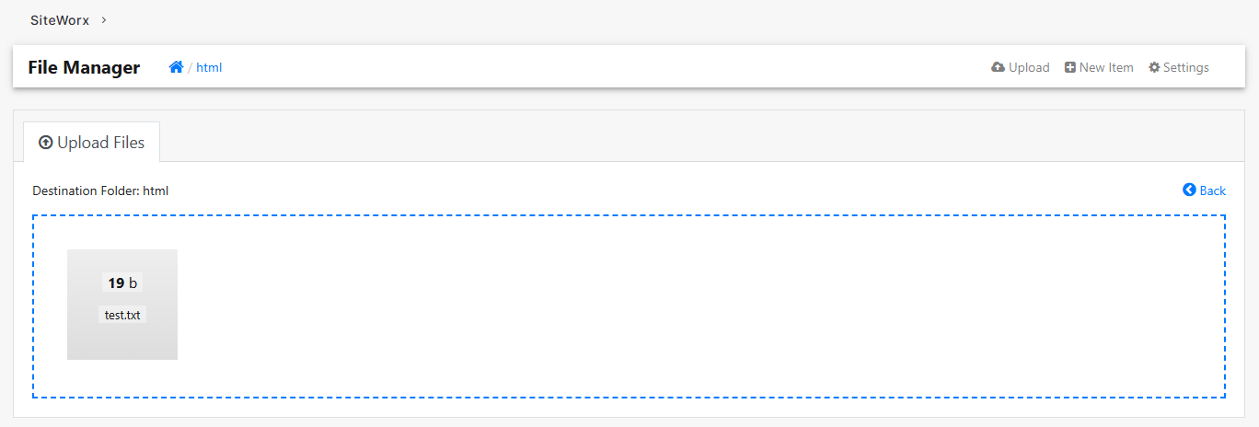Click the Settings gear icon

(x=1154, y=67)
